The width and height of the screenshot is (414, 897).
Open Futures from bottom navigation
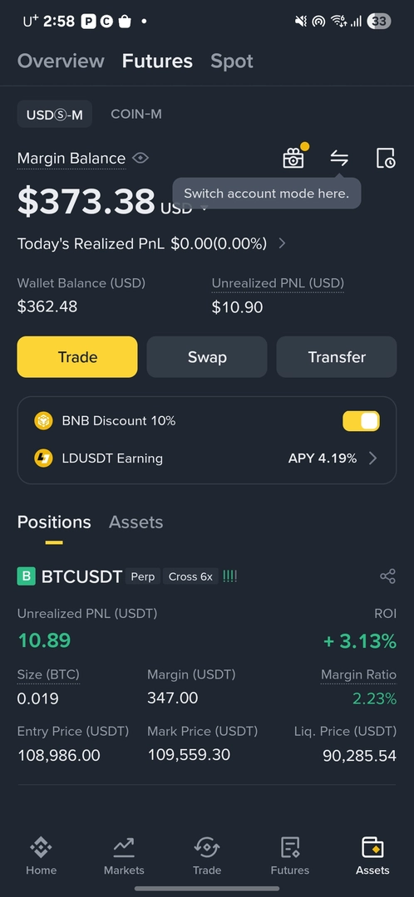pos(290,855)
